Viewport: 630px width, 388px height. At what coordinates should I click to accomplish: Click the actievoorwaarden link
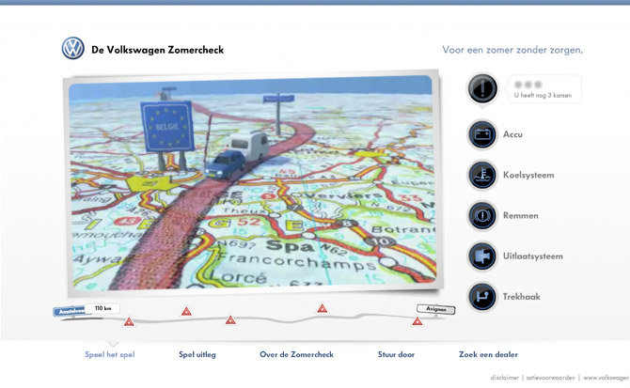click(x=550, y=378)
